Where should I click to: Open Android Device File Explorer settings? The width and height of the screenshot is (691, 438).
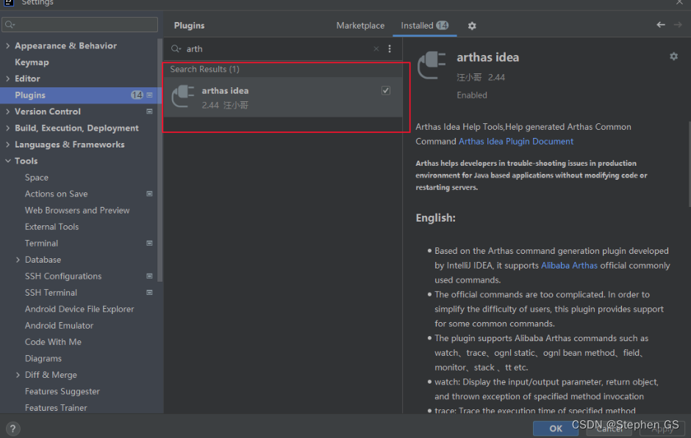[x=79, y=309]
